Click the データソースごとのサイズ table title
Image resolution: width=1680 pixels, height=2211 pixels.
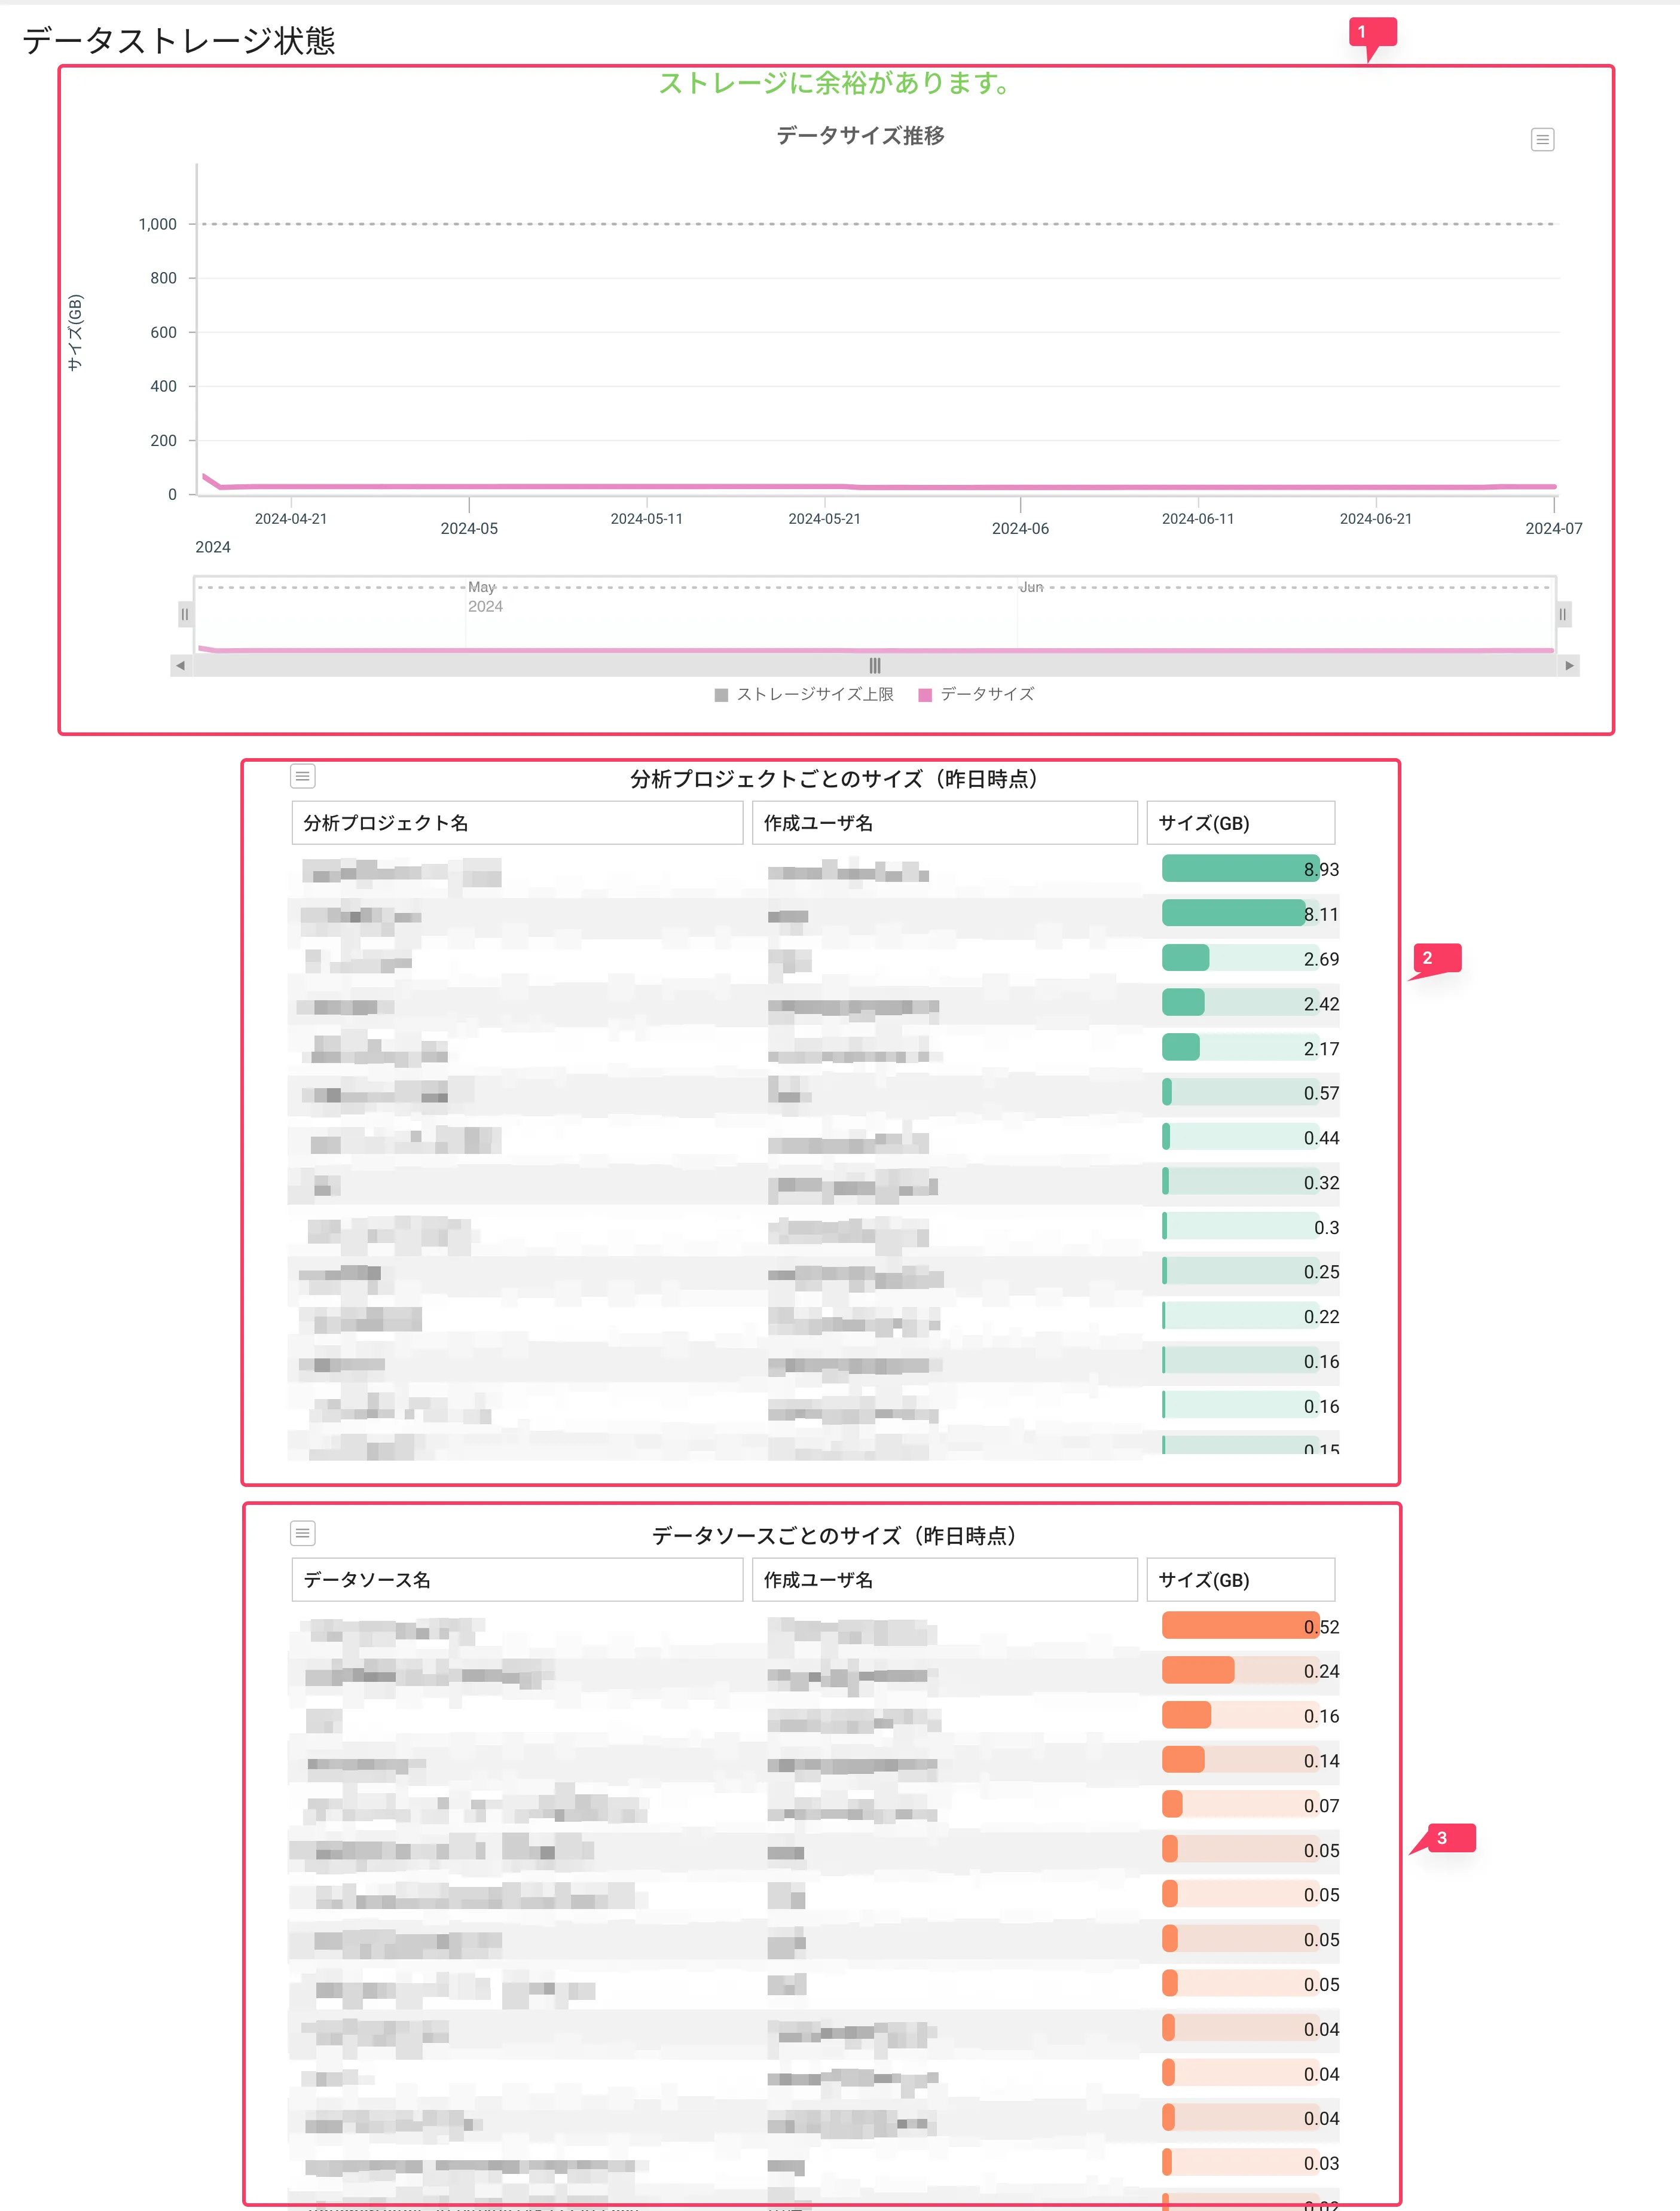(x=834, y=1536)
